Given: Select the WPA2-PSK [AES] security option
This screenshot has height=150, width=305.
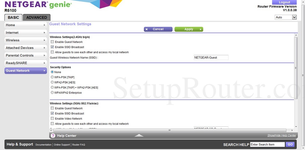Looking at the screenshot, I should (x=52, y=82).
